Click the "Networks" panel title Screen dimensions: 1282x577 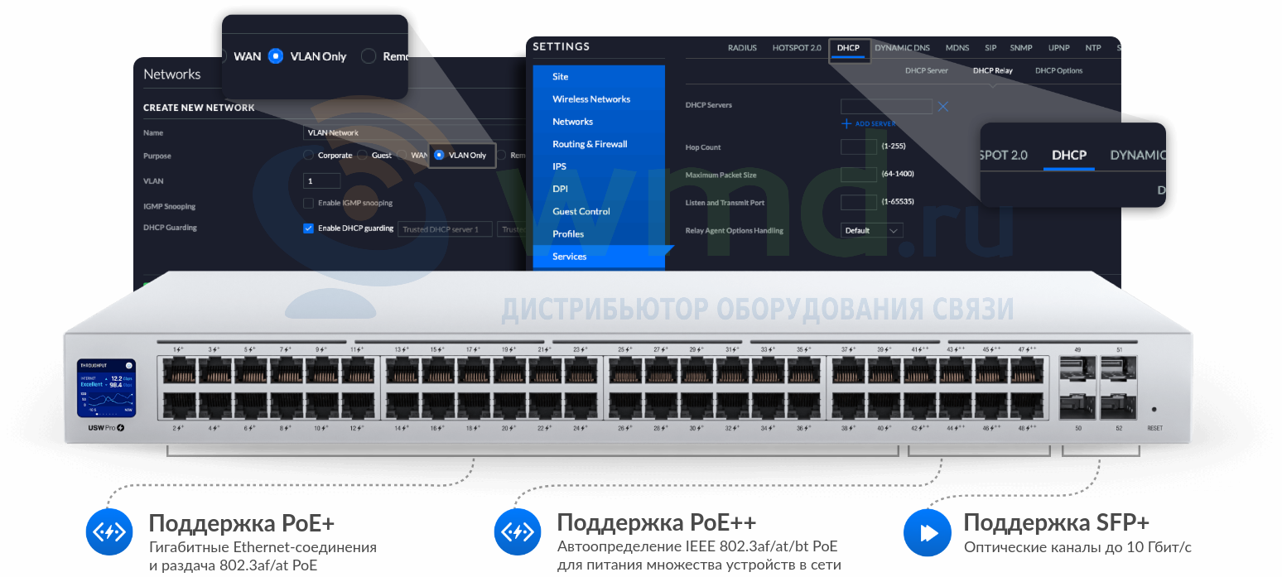171,75
